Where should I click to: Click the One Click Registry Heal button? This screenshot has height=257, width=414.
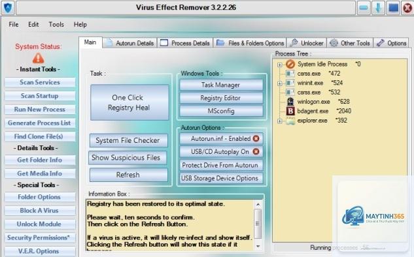click(x=129, y=102)
